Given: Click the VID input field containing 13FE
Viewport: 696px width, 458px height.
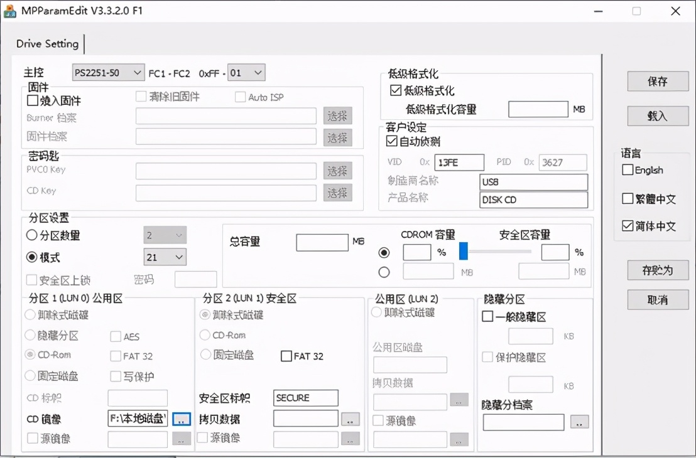Looking at the screenshot, I should pyautogui.click(x=459, y=162).
